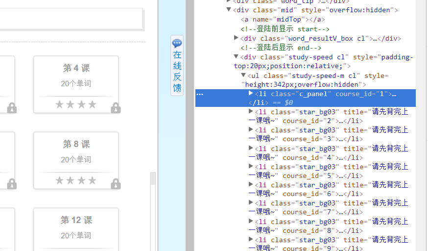The height and width of the screenshot is (251, 428).
Task: Click the == $0 marker text
Action: point(283,102)
